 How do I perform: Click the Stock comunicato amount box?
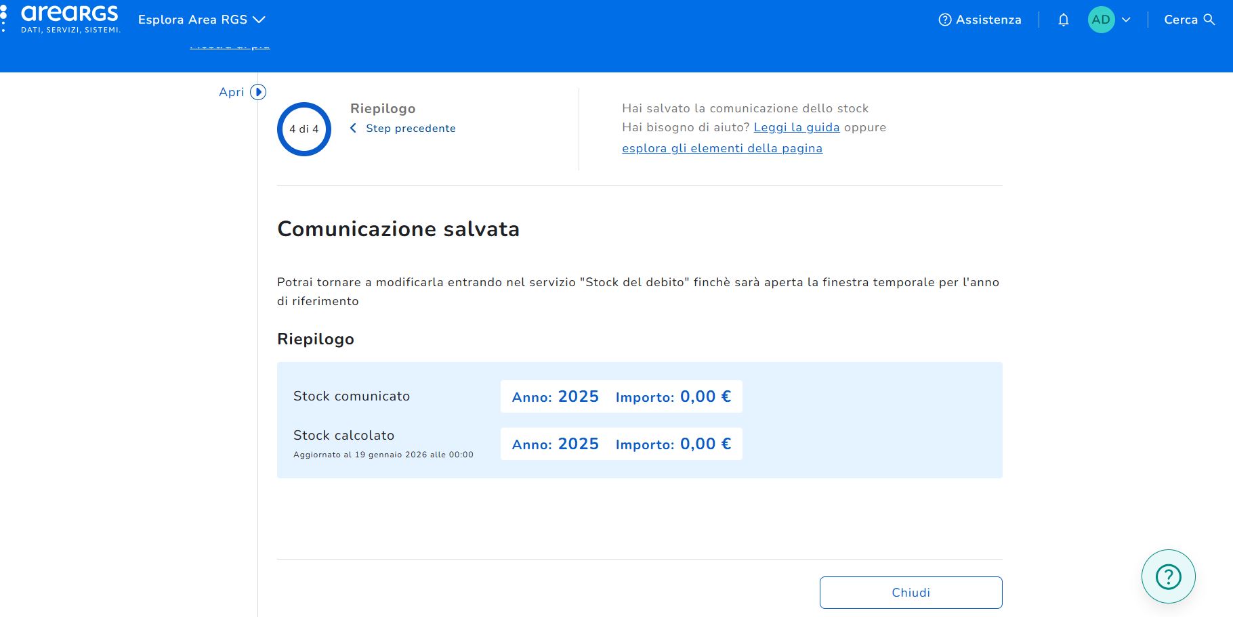pyautogui.click(x=621, y=396)
